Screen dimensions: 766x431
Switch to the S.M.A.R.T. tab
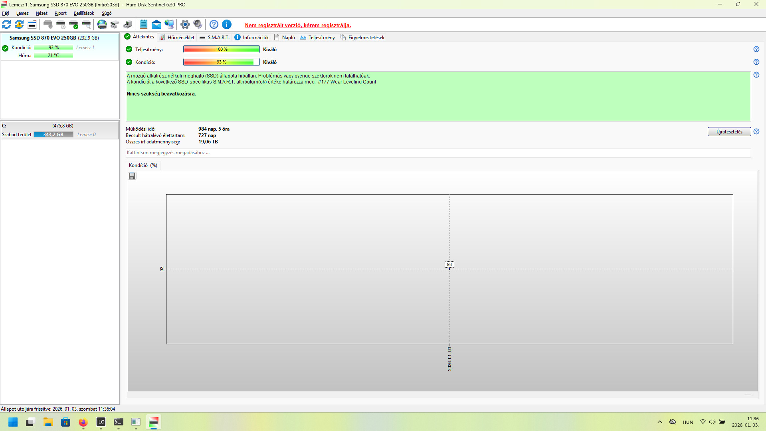pos(215,37)
